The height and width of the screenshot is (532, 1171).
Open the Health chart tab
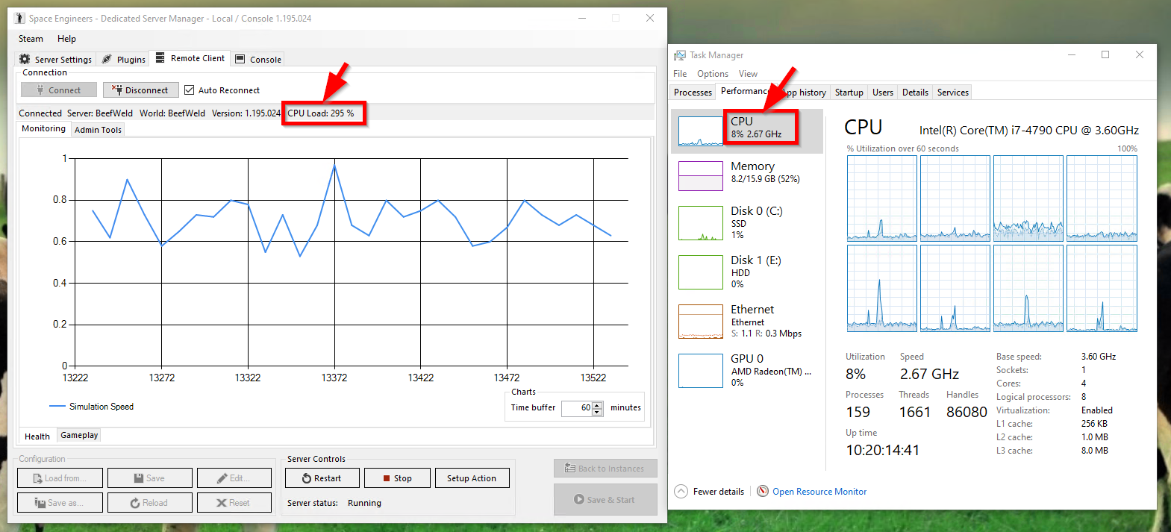coord(37,436)
